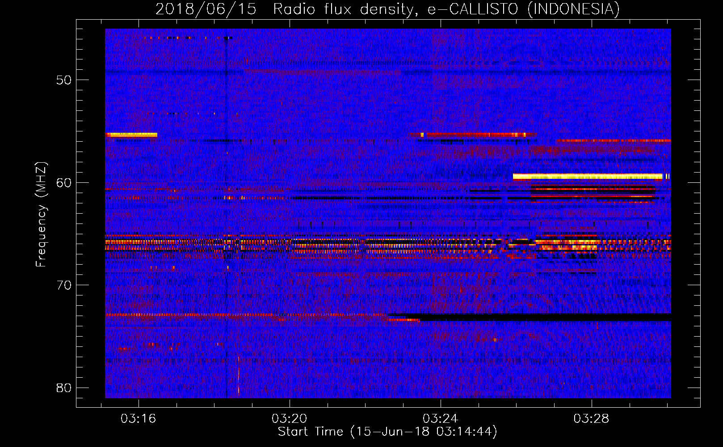The height and width of the screenshot is (447, 723).
Task: Click the plot title 'Radio flux density, e-CALLISTO (INDONESIA)'
Action: [446, 9]
